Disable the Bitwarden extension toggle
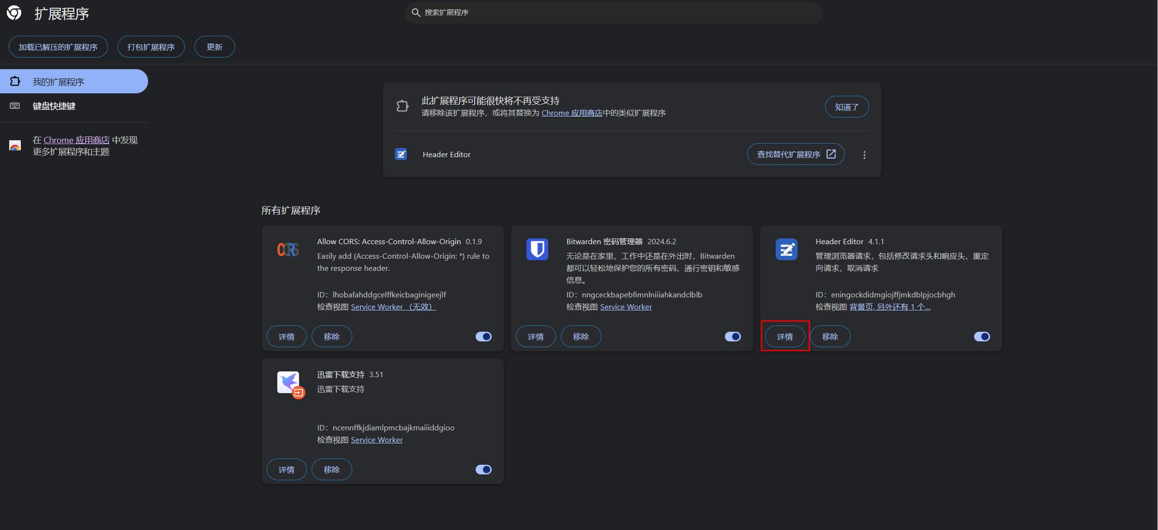The image size is (1158, 530). [x=733, y=337]
